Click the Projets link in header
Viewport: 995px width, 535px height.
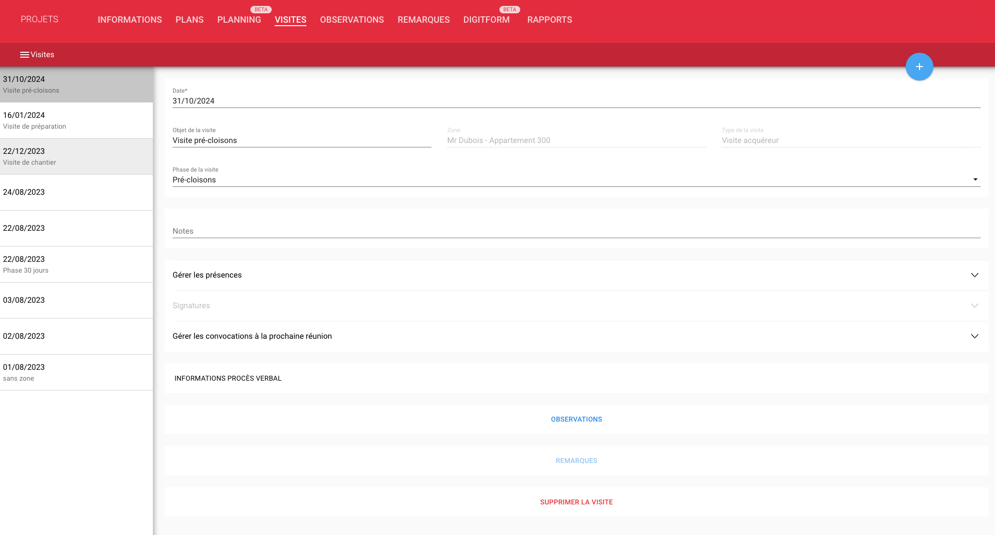tap(39, 19)
